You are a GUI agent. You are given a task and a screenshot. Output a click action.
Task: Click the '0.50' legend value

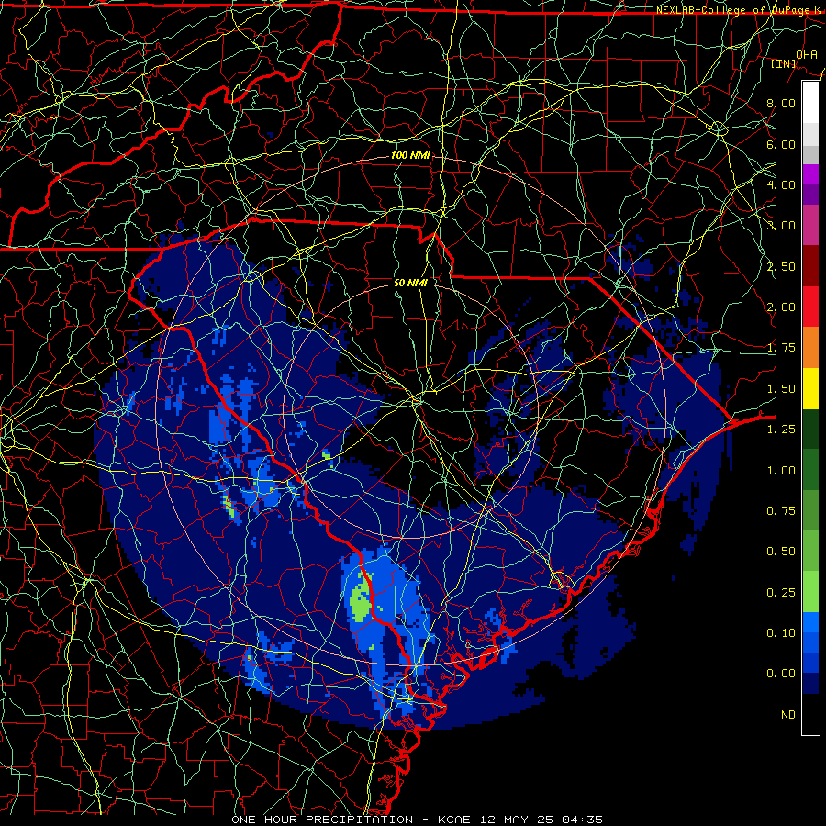coord(781,552)
